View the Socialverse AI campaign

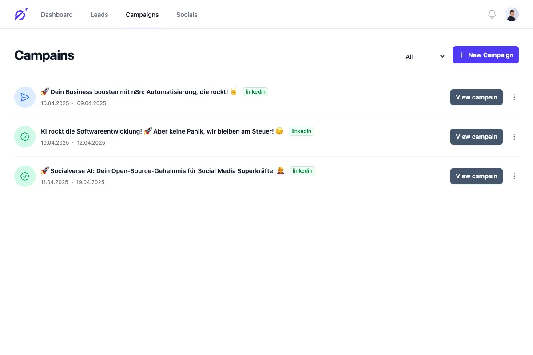476,176
